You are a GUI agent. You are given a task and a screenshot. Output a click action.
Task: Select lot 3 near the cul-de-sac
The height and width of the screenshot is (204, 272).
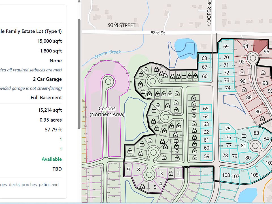point(161,173)
